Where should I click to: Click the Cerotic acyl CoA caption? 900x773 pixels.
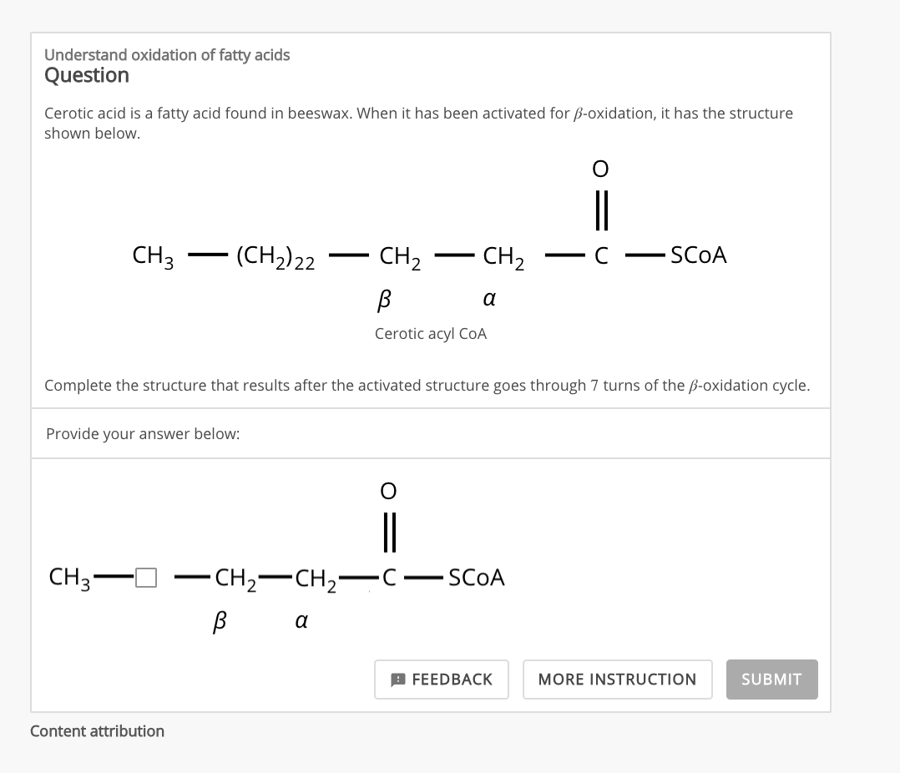[430, 333]
